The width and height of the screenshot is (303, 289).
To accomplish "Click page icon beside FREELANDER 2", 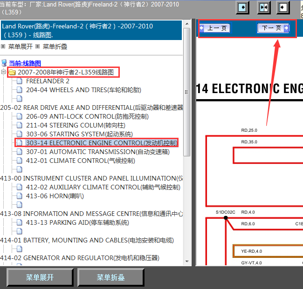I will (x=19, y=81).
